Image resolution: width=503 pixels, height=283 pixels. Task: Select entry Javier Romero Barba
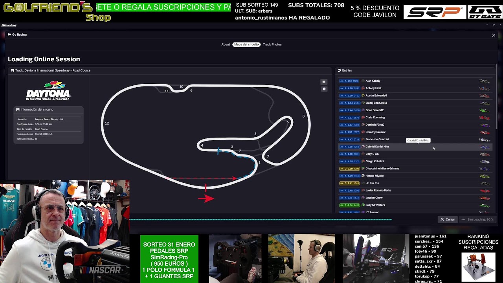click(x=415, y=190)
